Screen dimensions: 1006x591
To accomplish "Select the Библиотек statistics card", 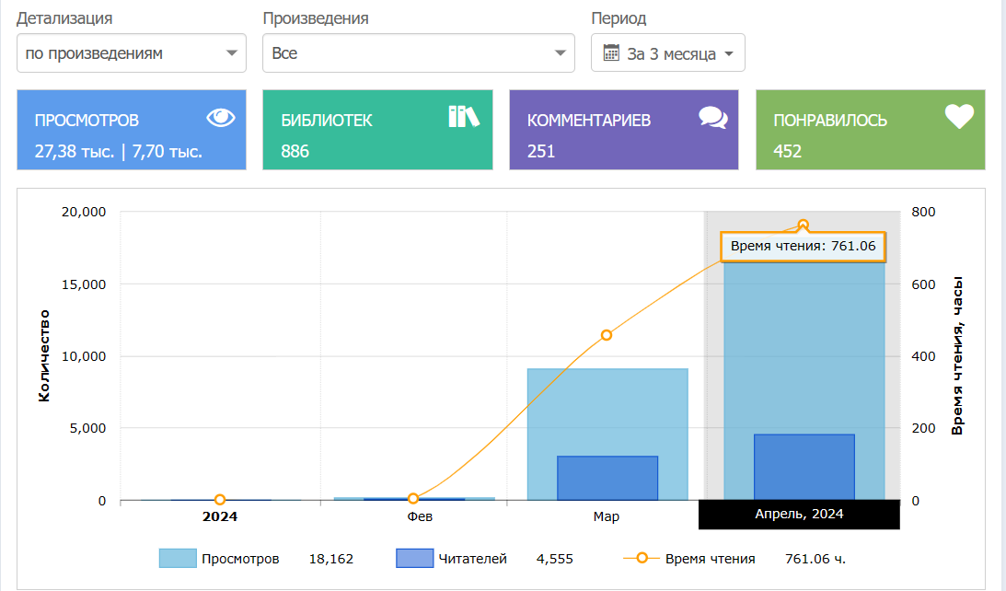I will coord(377,130).
